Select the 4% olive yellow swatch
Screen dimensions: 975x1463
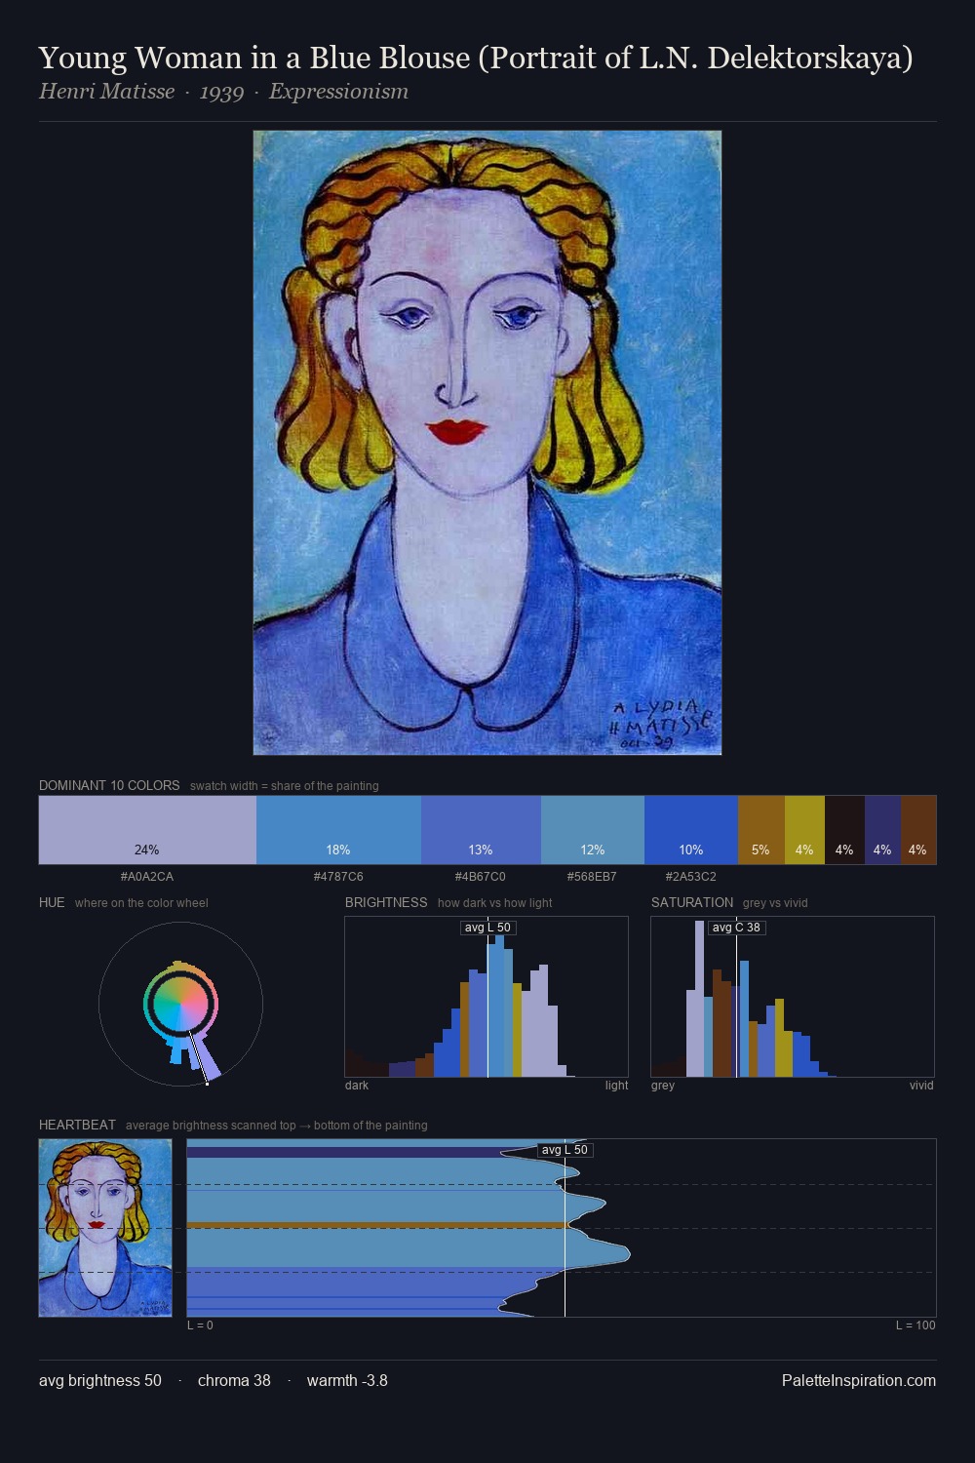(x=804, y=830)
